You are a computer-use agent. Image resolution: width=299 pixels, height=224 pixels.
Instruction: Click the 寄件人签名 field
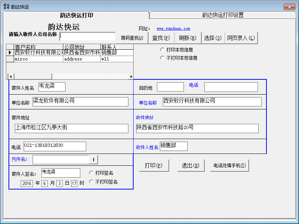tap(61, 173)
